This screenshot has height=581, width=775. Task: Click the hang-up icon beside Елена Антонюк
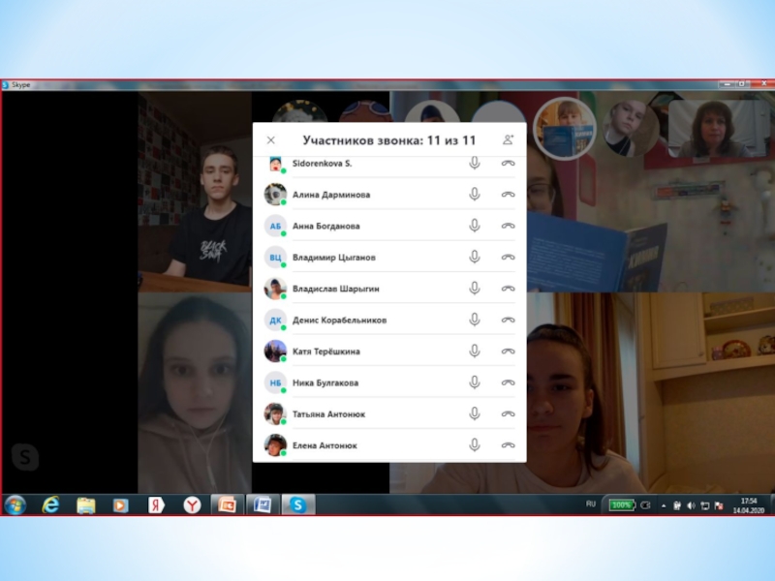click(508, 445)
